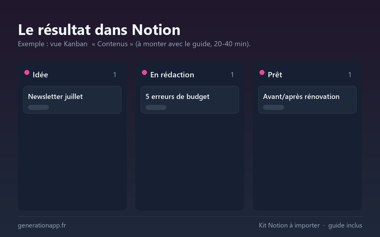This screenshot has width=380, height=237.
Task: Click Kit Notion à importer text
Action: pos(289,225)
